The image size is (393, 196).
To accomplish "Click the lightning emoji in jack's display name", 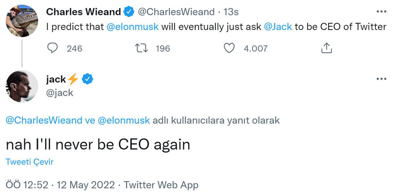I will pos(73,78).
